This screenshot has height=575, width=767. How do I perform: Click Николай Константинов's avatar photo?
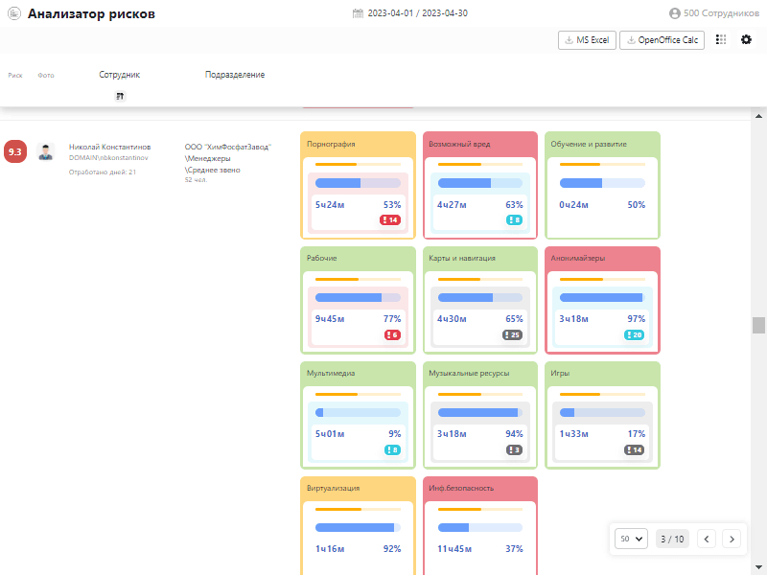pyautogui.click(x=45, y=151)
